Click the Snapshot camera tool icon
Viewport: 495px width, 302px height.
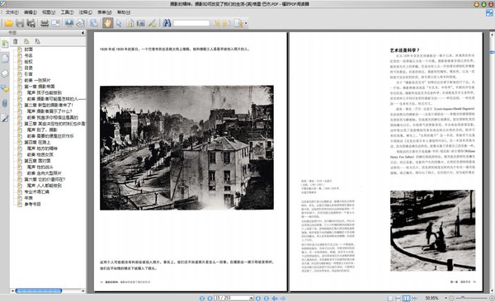141,23
